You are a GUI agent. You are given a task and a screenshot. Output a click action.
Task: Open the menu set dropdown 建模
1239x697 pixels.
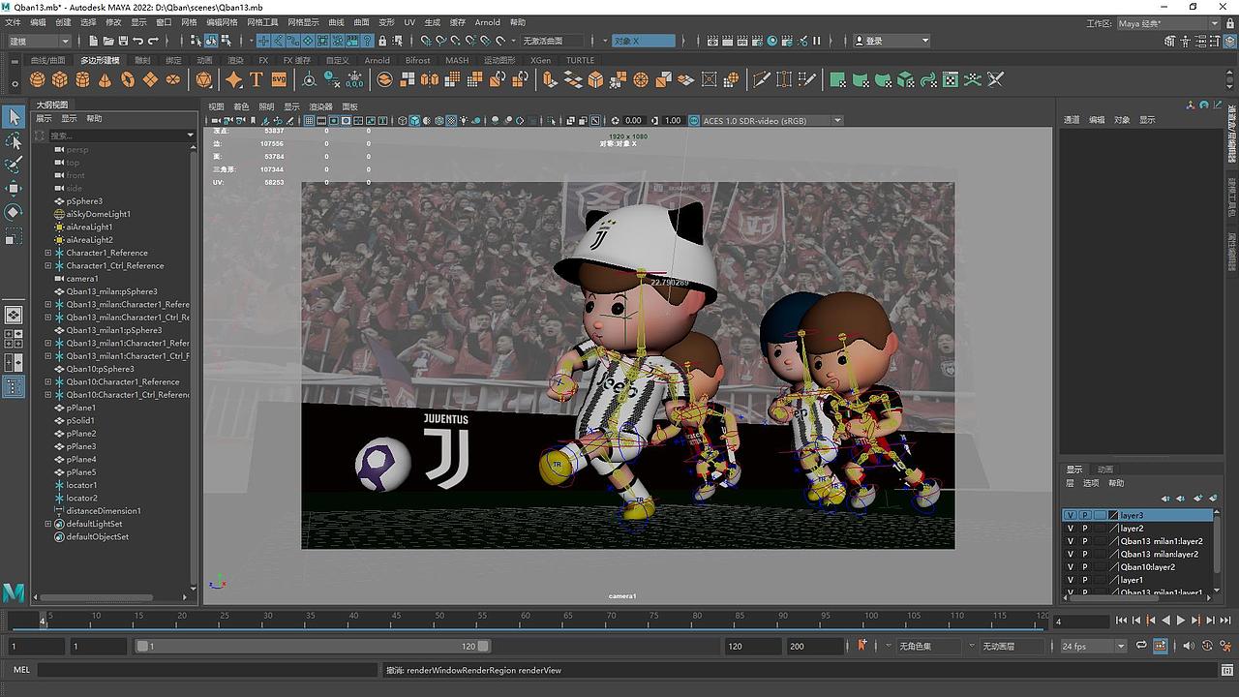click(x=39, y=41)
